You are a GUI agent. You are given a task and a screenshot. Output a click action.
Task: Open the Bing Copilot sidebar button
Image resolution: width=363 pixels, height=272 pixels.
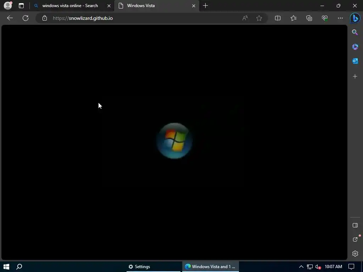355,18
